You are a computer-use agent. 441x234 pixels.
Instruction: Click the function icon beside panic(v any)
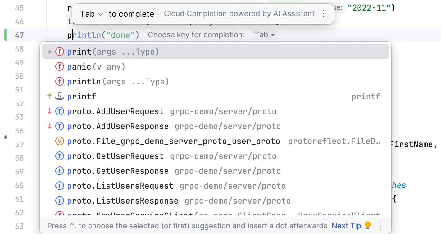[x=59, y=66]
